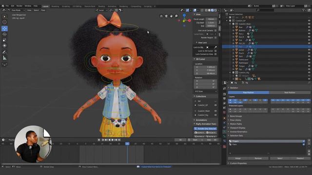Click the pan hand viewport gizmo
Viewport: 312px width, 175px height.
click(171, 16)
